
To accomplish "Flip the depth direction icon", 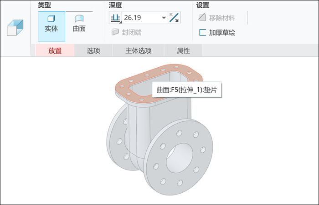I will click(174, 18).
